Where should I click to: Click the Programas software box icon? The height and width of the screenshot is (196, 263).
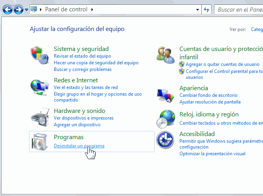(x=40, y=142)
